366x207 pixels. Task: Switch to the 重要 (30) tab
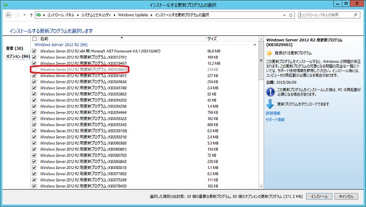pyautogui.click(x=15, y=48)
